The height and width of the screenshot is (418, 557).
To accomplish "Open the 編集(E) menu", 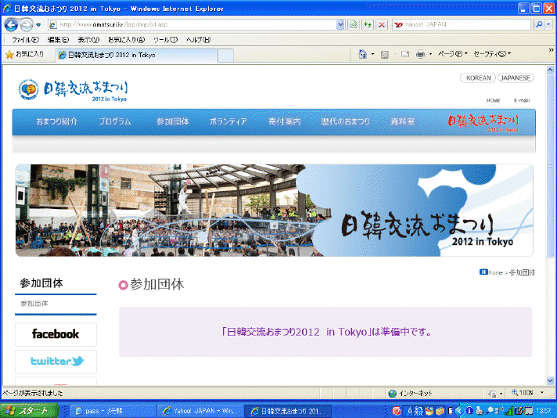I will (x=58, y=40).
